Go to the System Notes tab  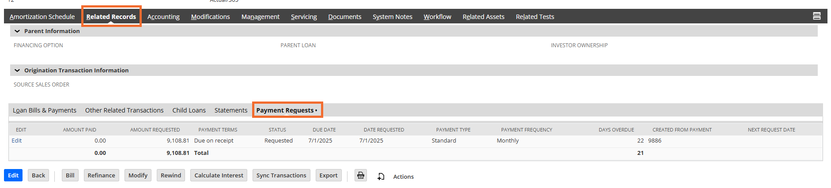click(392, 17)
